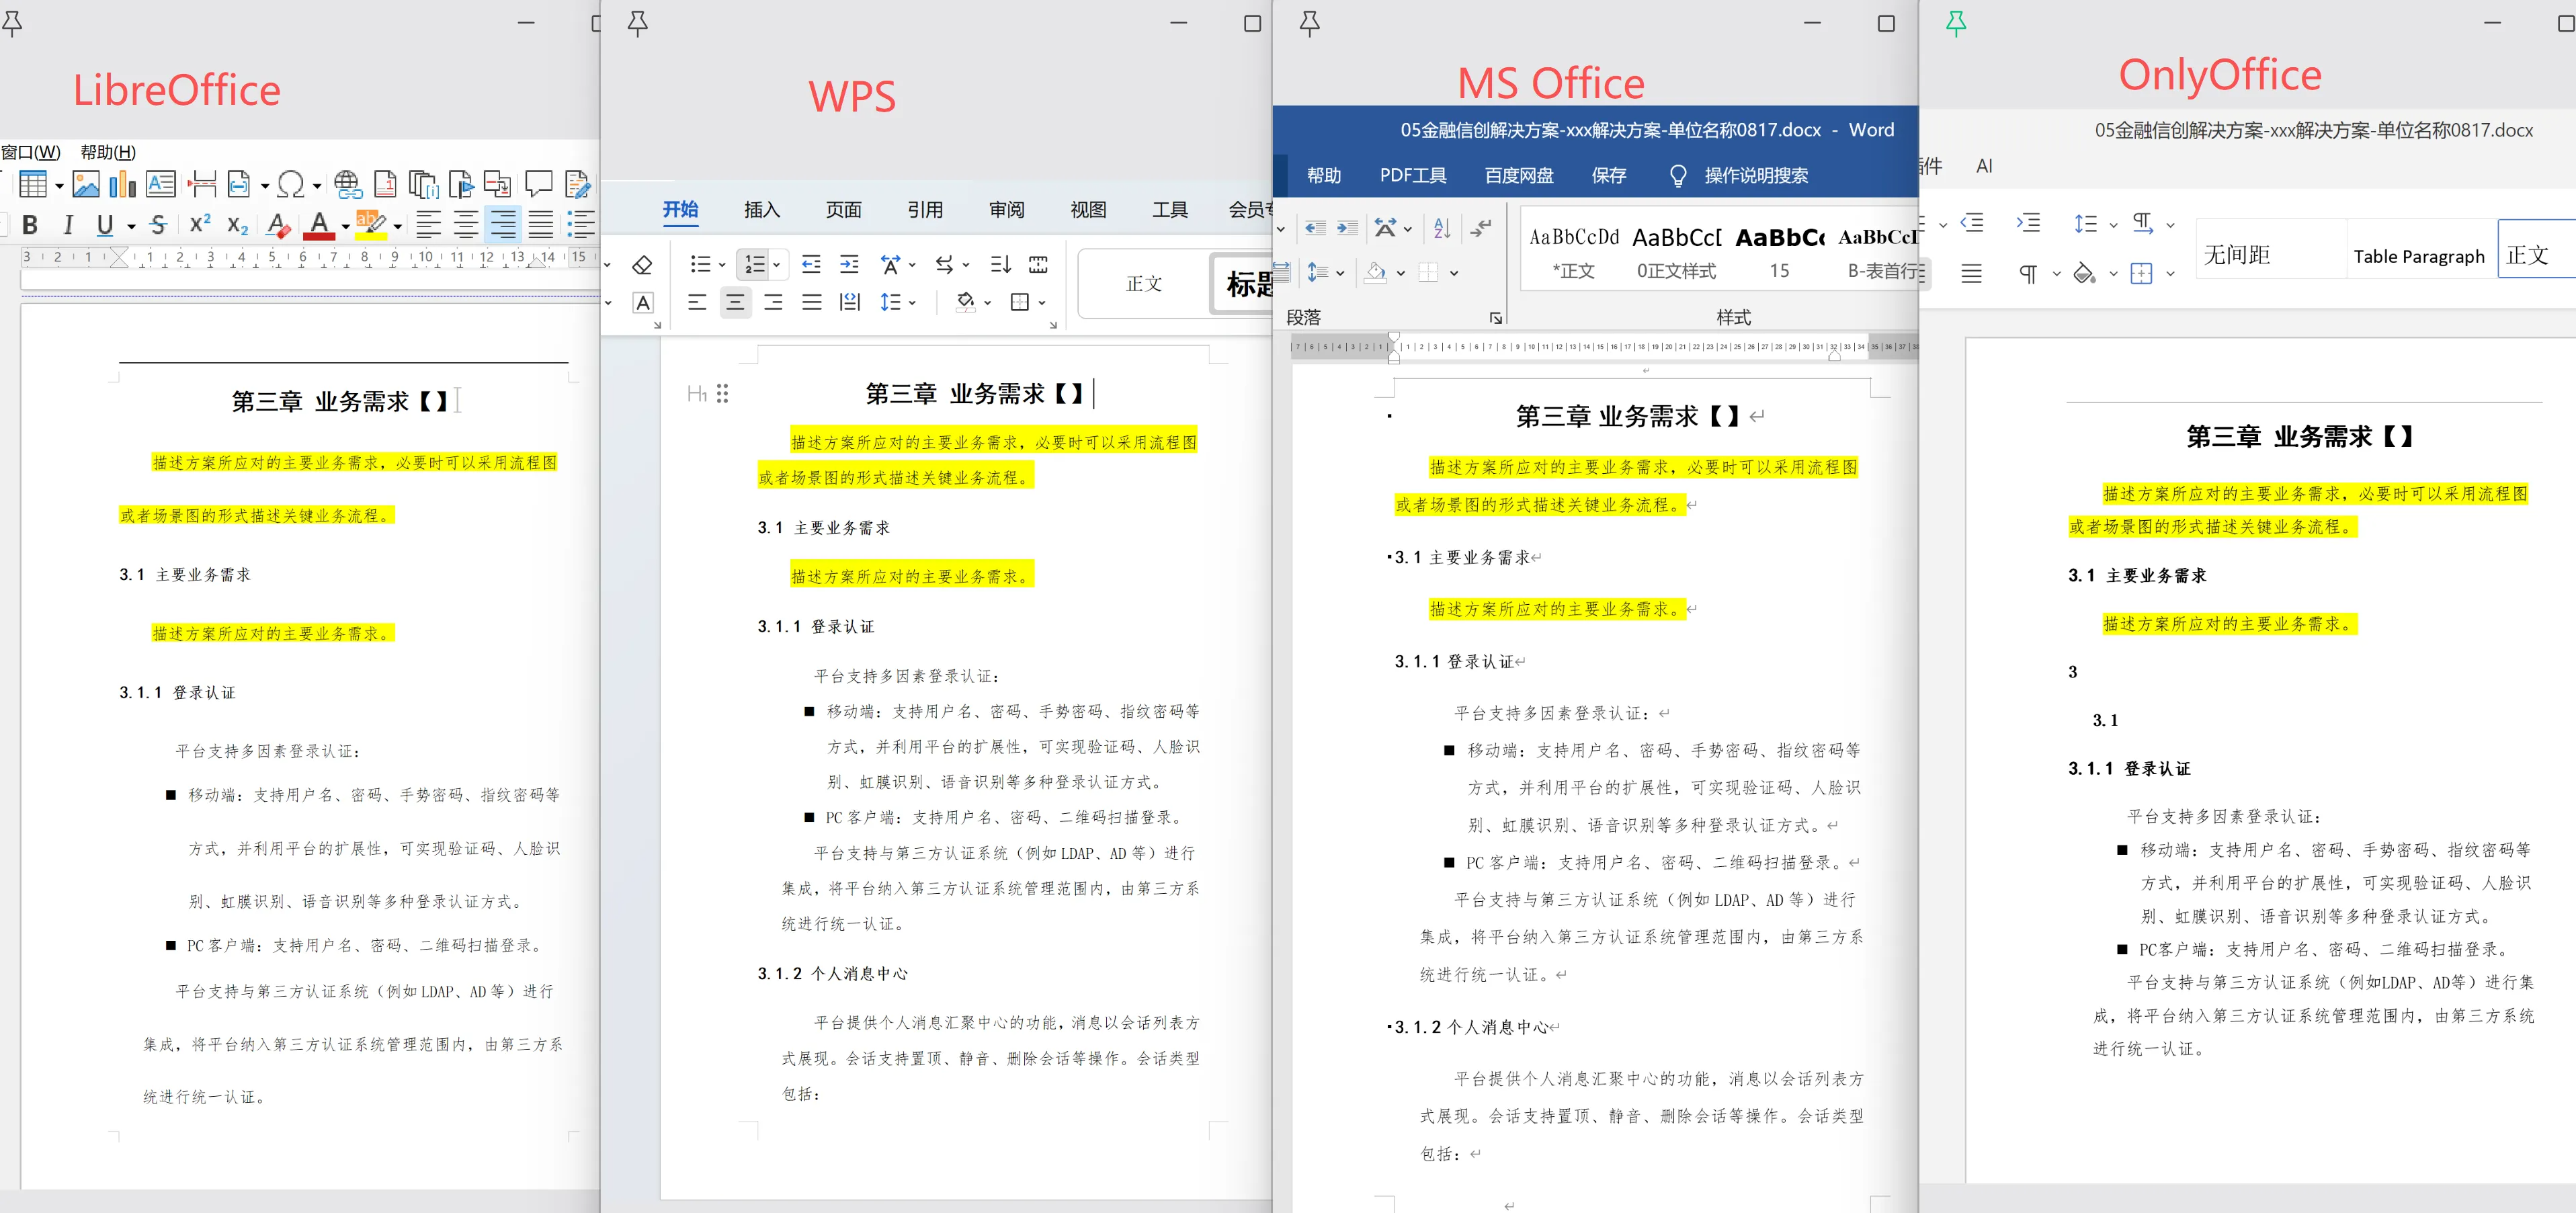This screenshot has height=1213, width=2576.
Task: Apply WPS distributed alignment
Action: (x=850, y=302)
